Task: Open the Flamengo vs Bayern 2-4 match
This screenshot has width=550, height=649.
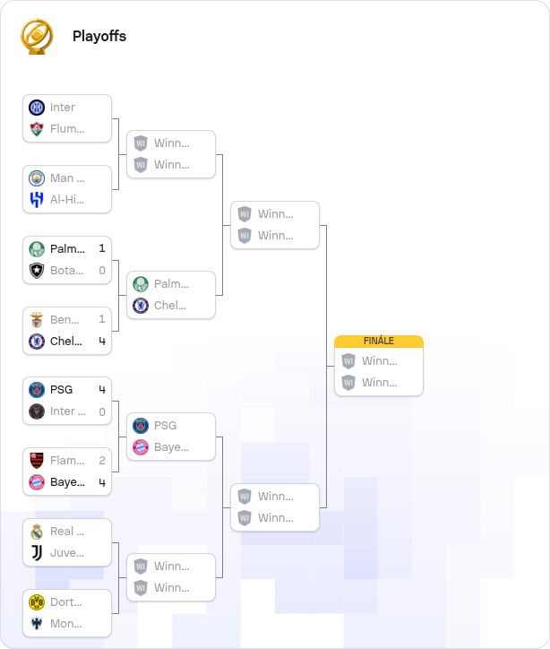Action: click(x=67, y=472)
